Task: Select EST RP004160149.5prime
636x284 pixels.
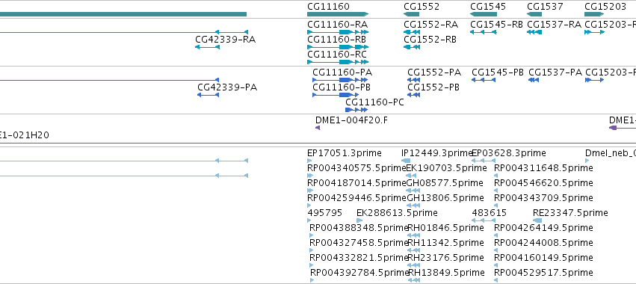Action: (x=543, y=258)
